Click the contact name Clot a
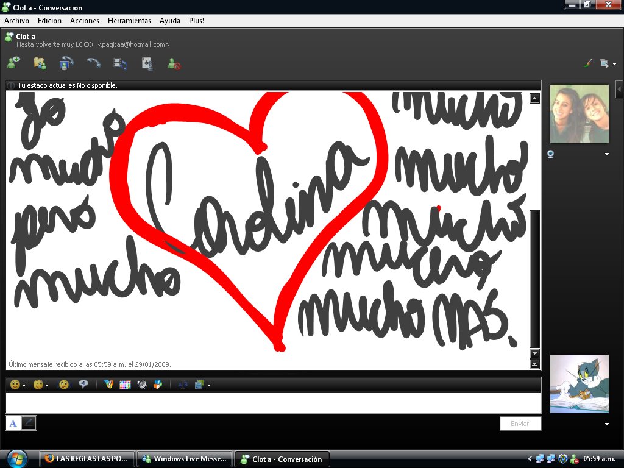This screenshot has width=624, height=468. click(x=26, y=36)
